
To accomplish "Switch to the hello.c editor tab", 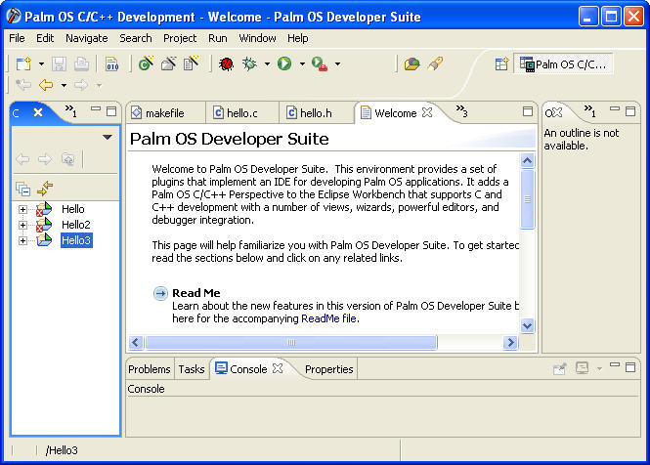I will point(243,113).
